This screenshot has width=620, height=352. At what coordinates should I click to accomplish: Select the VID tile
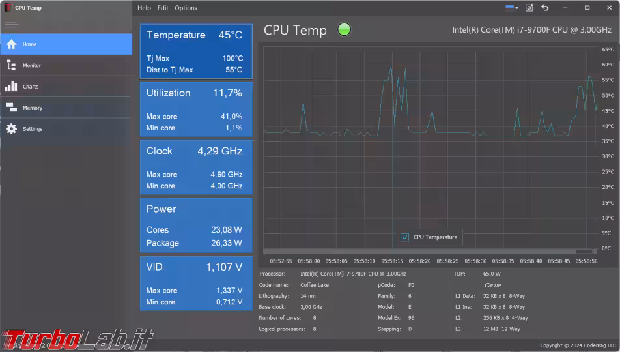coord(196,283)
